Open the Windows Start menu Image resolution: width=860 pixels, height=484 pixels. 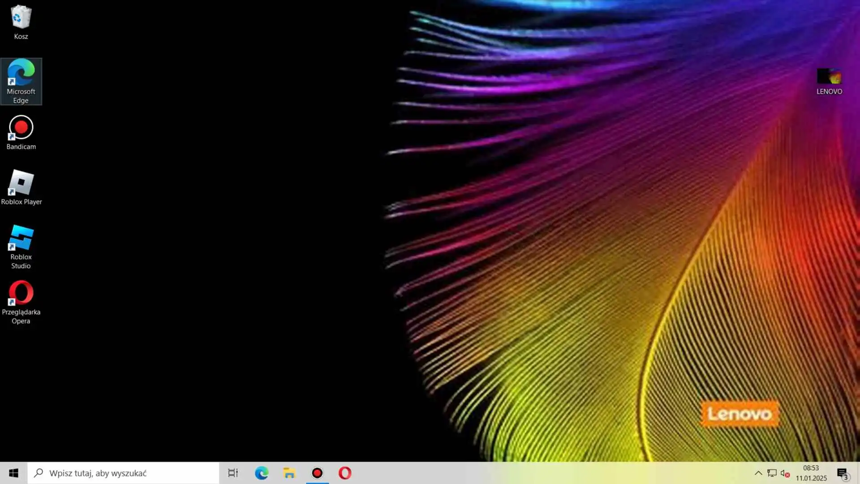click(x=13, y=473)
